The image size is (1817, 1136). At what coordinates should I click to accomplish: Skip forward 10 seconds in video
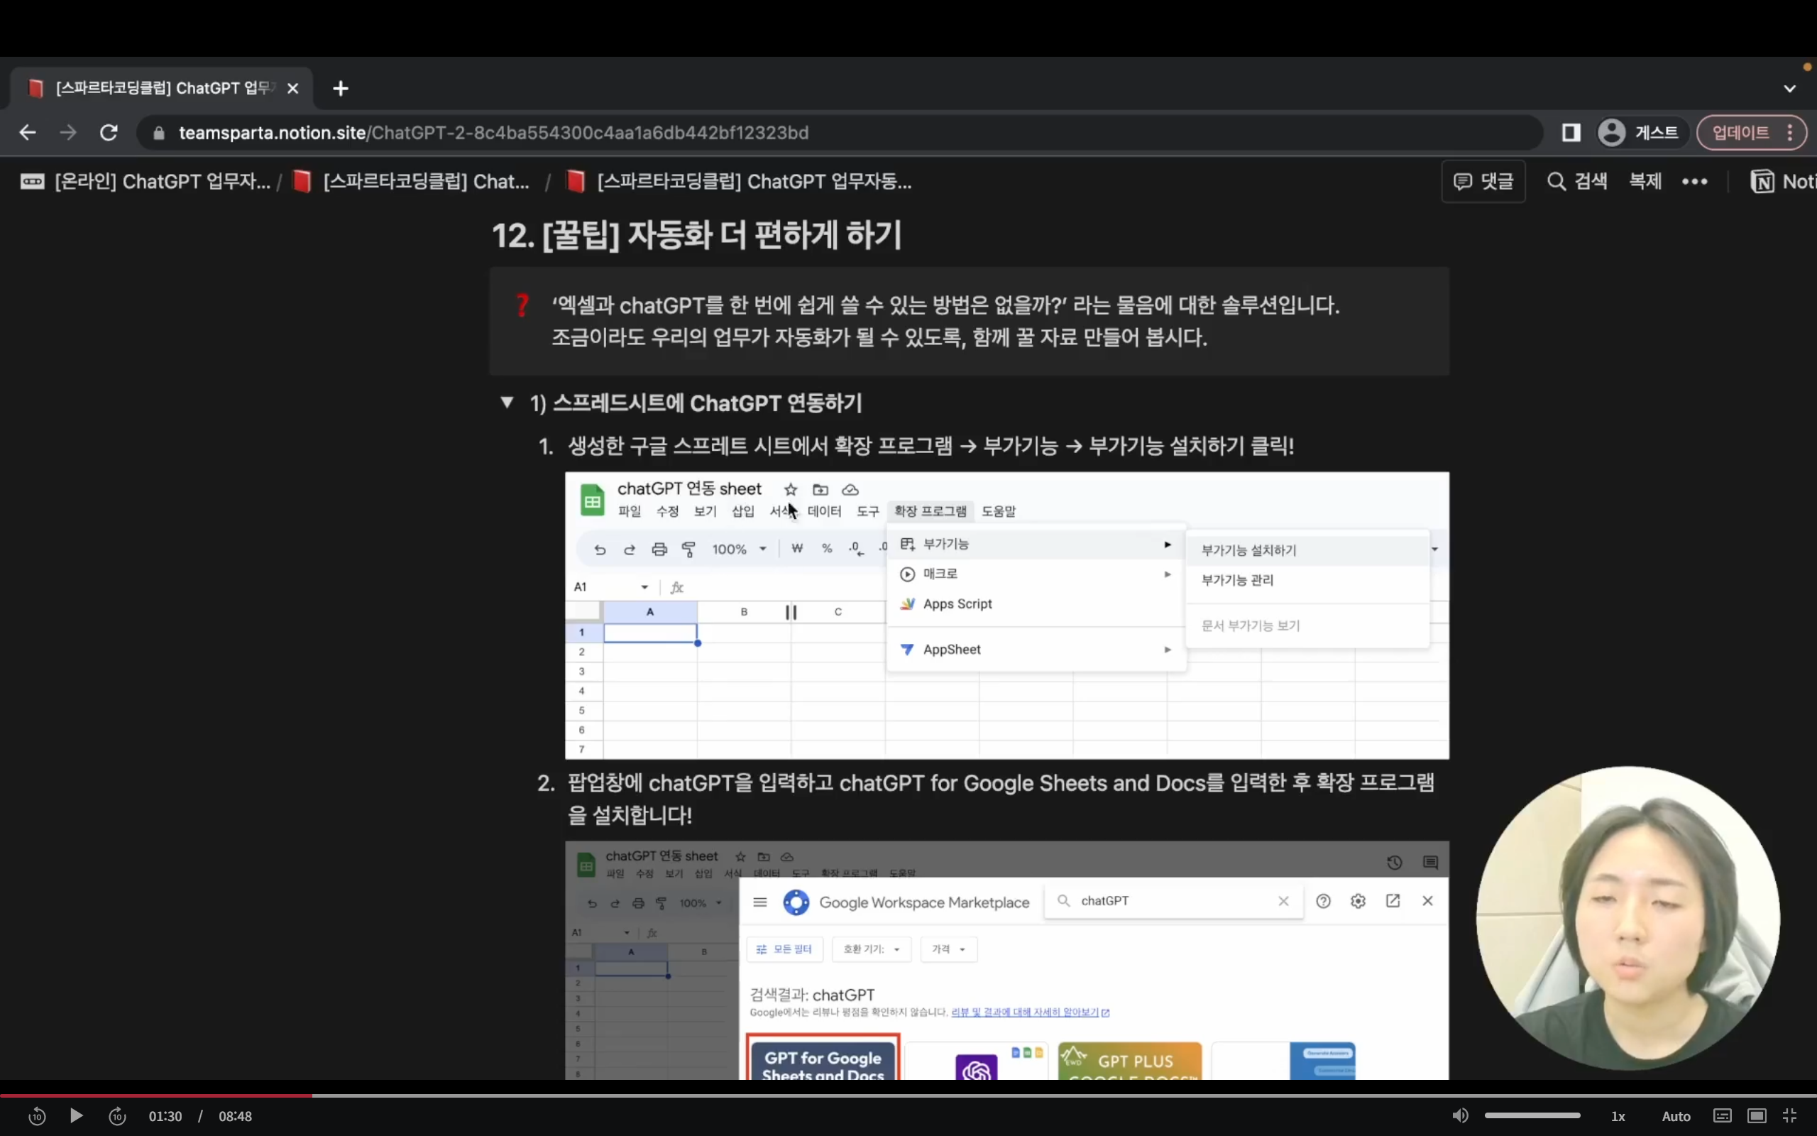[x=117, y=1116]
